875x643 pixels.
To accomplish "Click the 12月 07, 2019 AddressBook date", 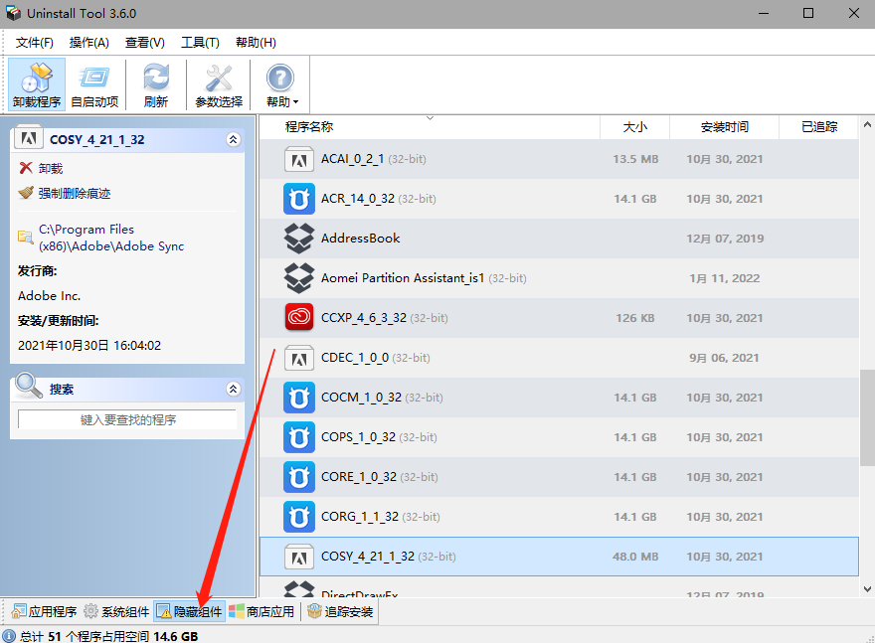I will 724,239.
